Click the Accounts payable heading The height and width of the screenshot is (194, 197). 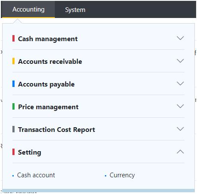point(46,84)
